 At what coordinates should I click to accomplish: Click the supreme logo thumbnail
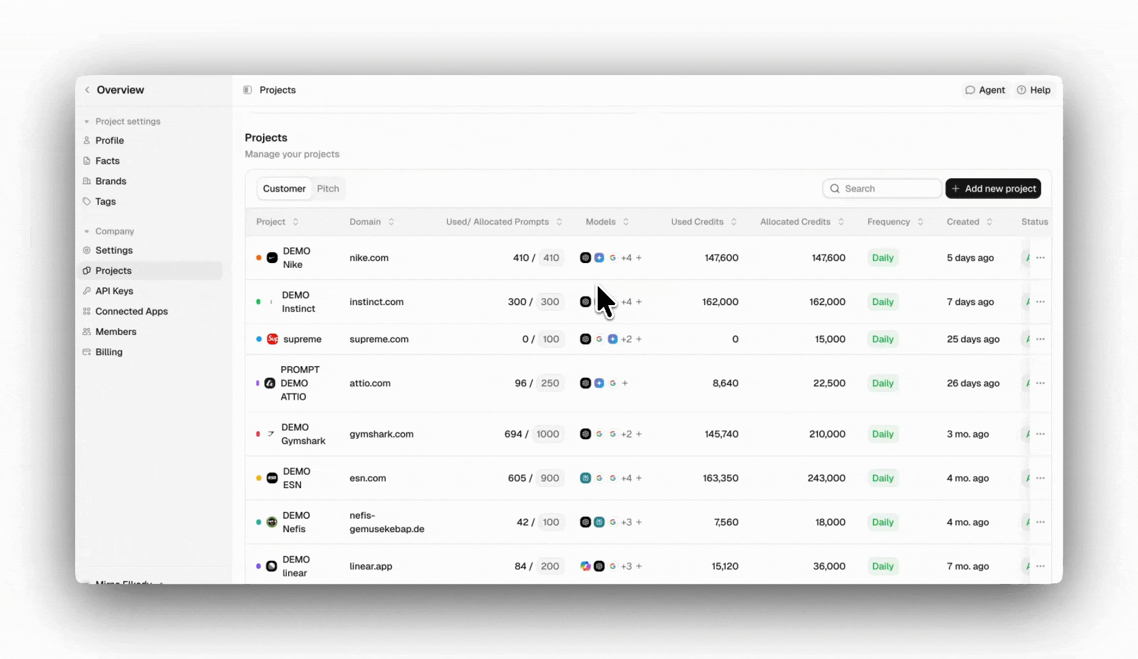[272, 339]
